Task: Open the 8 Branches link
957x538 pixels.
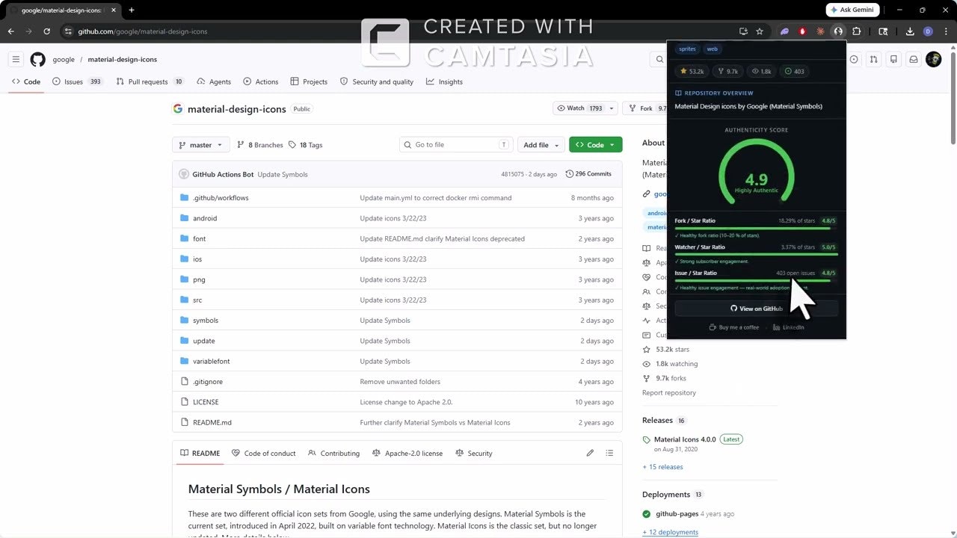Action: point(260,145)
